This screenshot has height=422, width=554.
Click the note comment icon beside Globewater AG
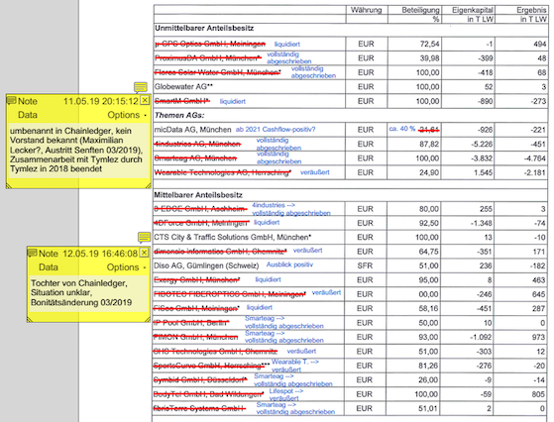tap(141, 87)
